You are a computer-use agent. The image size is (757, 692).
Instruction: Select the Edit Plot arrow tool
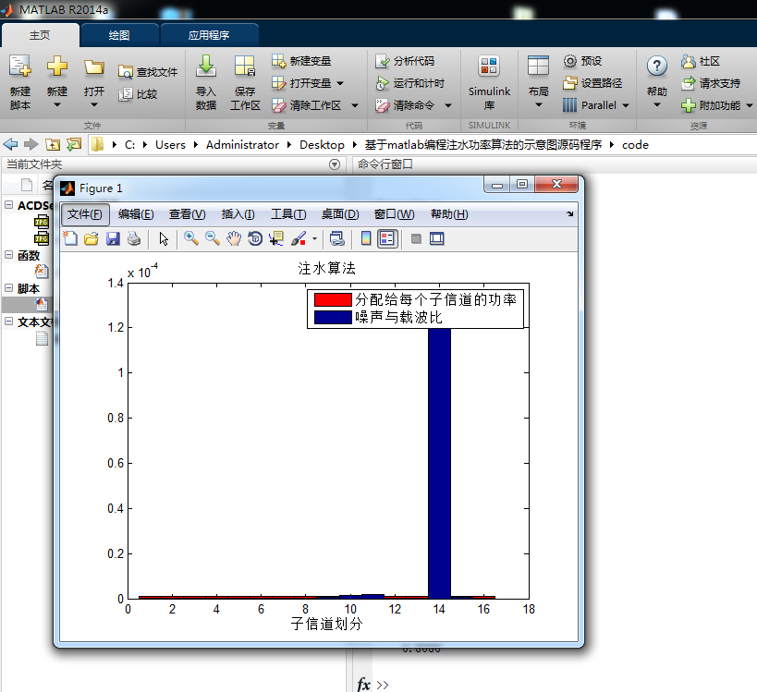coord(164,239)
